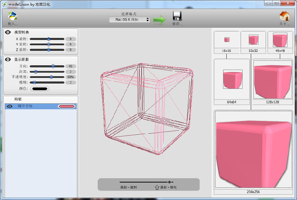Click the zoom slider under the viewport
Image resolution: width=297 pixels, height=200 pixels.
click(146, 182)
